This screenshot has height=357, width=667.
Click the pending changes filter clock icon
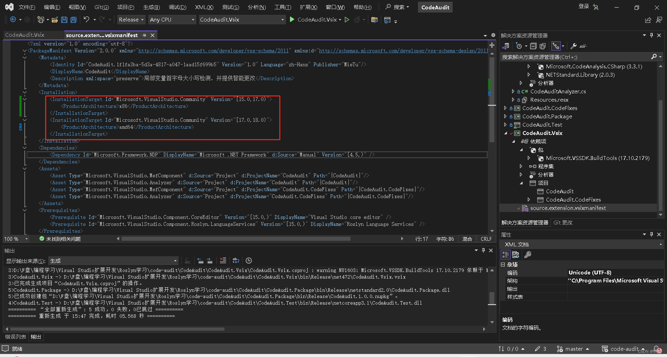[519, 46]
